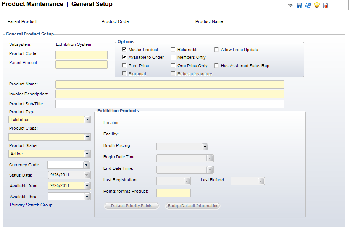Check the Allow Price Update box
The image size is (350, 229).
coord(216,50)
